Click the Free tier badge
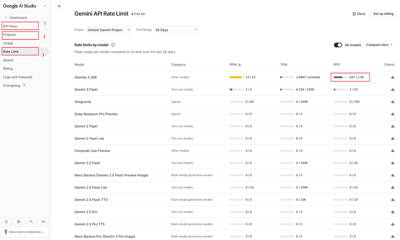Image resolution: width=400 pixels, height=240 pixels. pyautogui.click(x=139, y=14)
